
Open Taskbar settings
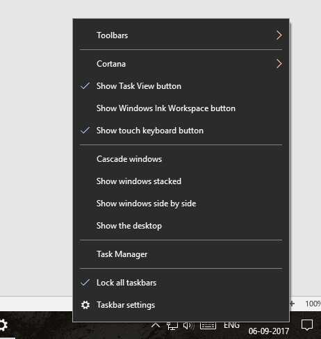[181, 305]
